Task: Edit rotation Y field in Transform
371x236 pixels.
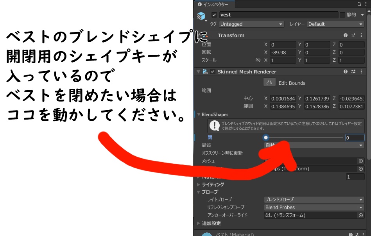Action: [317, 52]
